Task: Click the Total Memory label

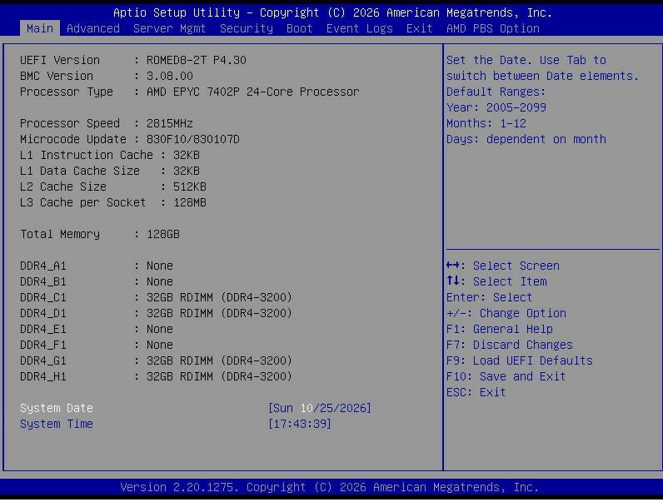Action: pyautogui.click(x=60, y=234)
